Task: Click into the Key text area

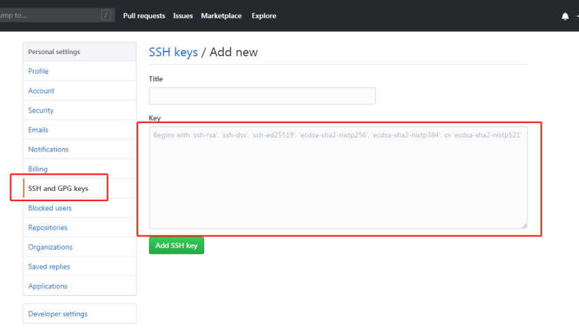Action: pyautogui.click(x=338, y=177)
